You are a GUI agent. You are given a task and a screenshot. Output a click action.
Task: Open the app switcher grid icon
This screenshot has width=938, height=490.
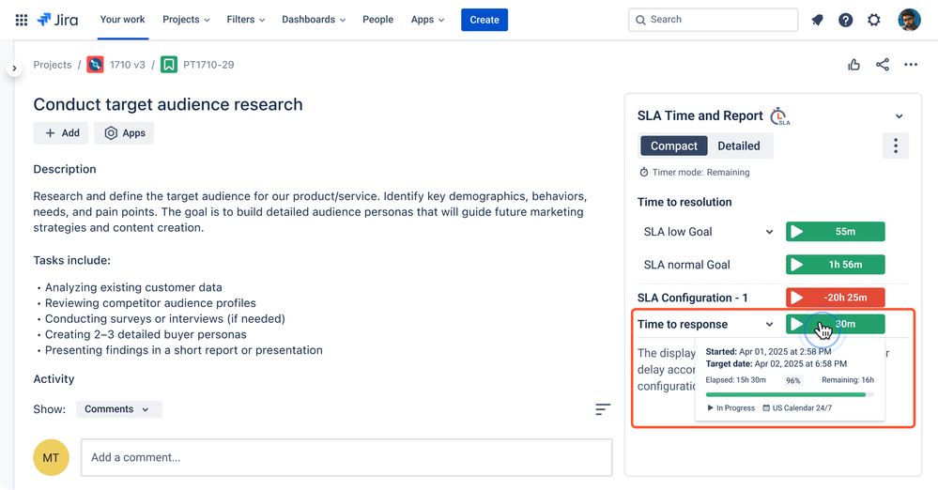21,20
